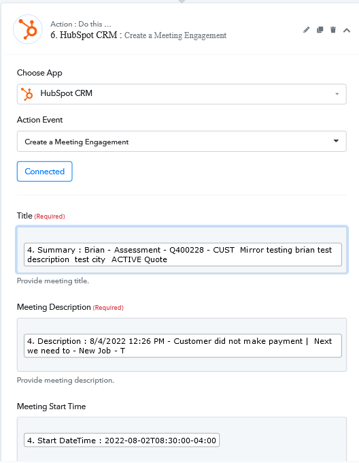
Task: Select the Summary mapped value tag
Action: (183, 255)
